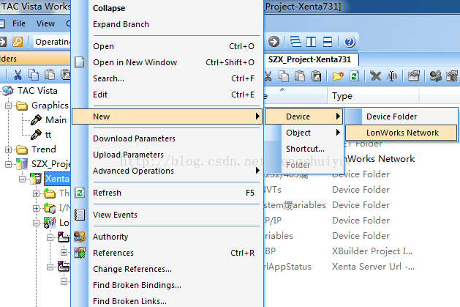
Task: Select LonWorks Network from Device submenu
Action: [401, 133]
